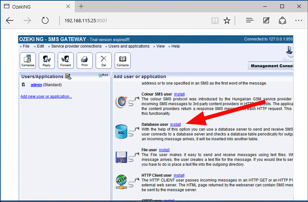Open the browser Hub icon
The width and height of the screenshot is (308, 202).
[x=250, y=20]
